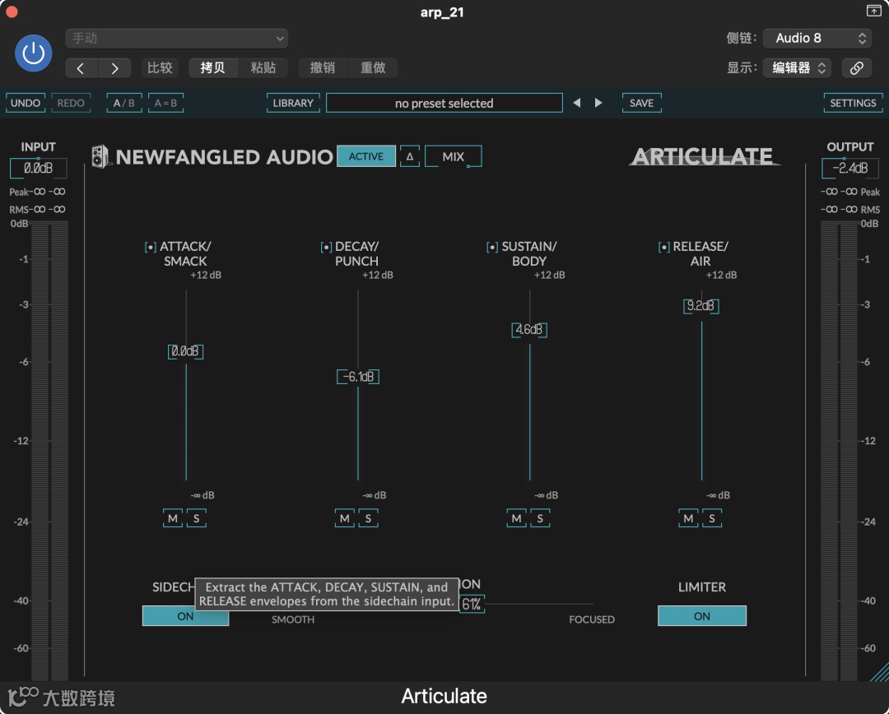The width and height of the screenshot is (889, 714).
Task: Mute the ATTACK/SMACK band
Action: 173,518
